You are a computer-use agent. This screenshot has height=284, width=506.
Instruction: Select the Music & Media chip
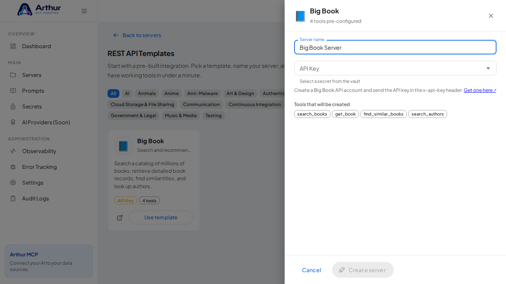[x=181, y=116]
